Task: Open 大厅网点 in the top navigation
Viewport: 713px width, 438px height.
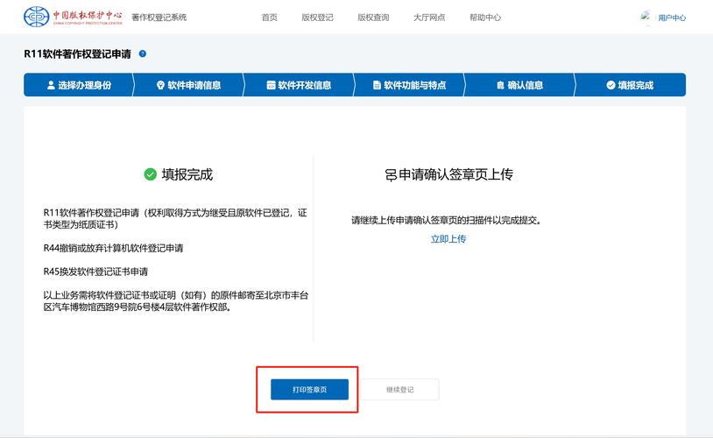Action: pyautogui.click(x=429, y=18)
